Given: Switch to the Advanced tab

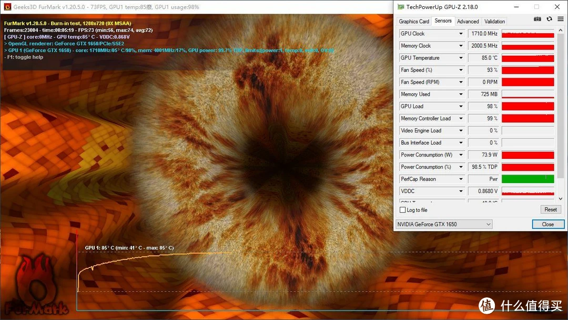Looking at the screenshot, I should point(468,22).
